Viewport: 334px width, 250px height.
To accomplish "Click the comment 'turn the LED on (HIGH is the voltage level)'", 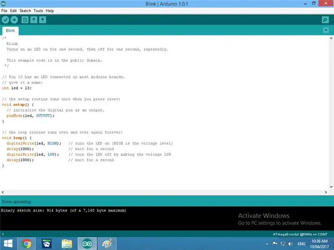I will click(x=121, y=143).
